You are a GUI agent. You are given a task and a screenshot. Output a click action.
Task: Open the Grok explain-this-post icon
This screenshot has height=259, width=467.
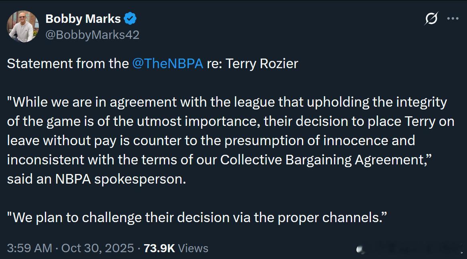431,18
